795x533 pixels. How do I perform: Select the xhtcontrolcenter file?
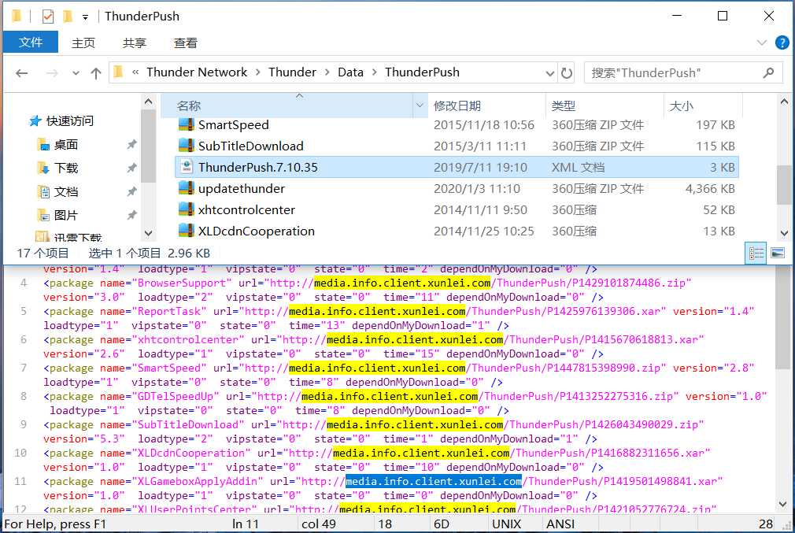[457, 210]
